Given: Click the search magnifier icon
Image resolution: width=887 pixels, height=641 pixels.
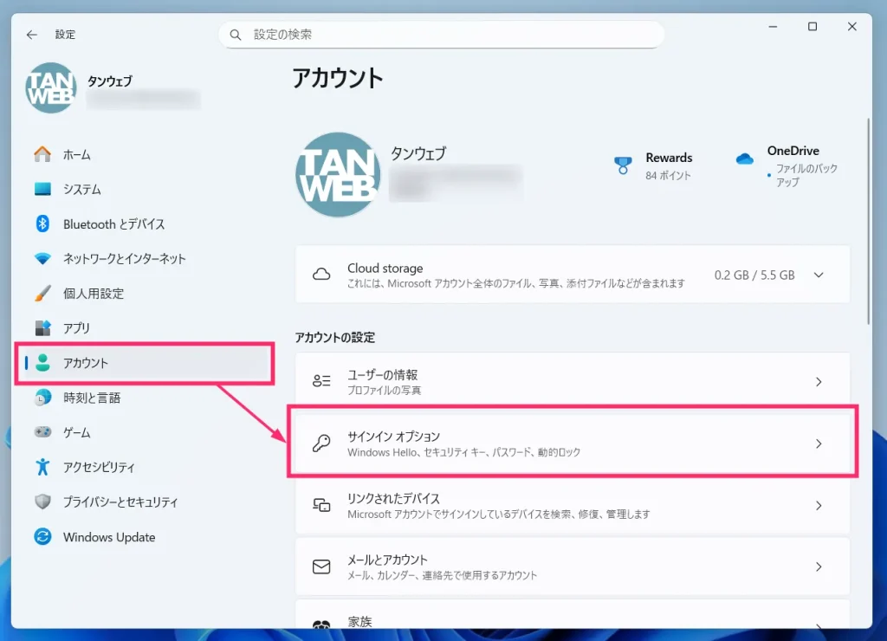Looking at the screenshot, I should point(236,35).
